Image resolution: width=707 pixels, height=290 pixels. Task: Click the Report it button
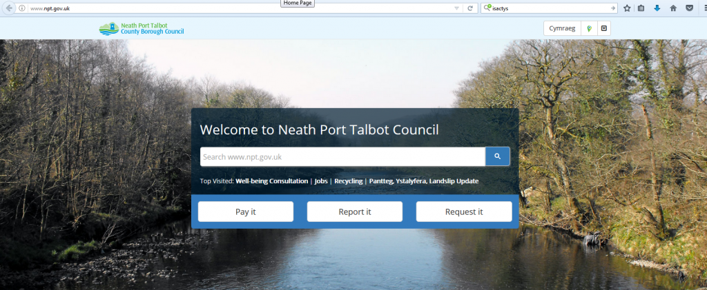click(355, 211)
